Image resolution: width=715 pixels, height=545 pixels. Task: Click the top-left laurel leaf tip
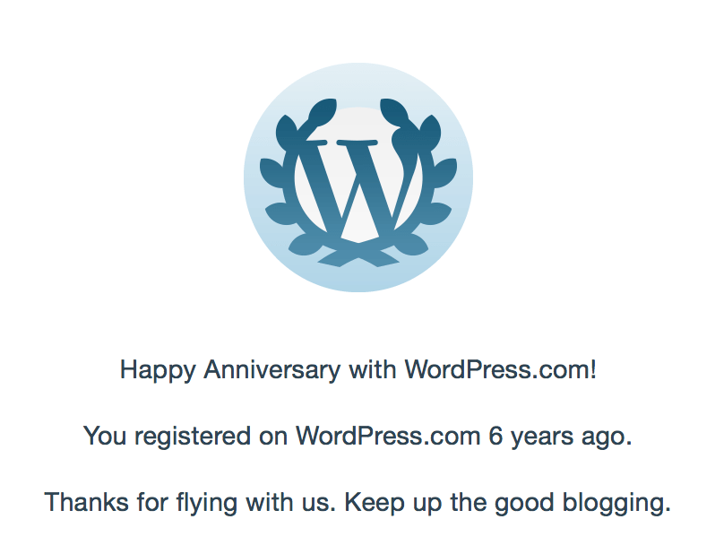tap(324, 113)
